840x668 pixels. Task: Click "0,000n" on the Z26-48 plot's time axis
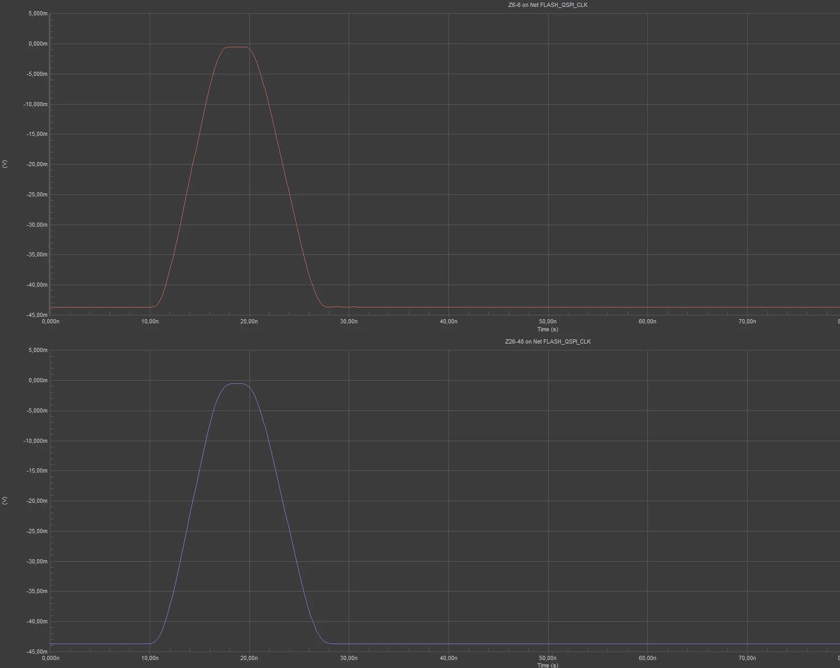[x=50, y=658]
